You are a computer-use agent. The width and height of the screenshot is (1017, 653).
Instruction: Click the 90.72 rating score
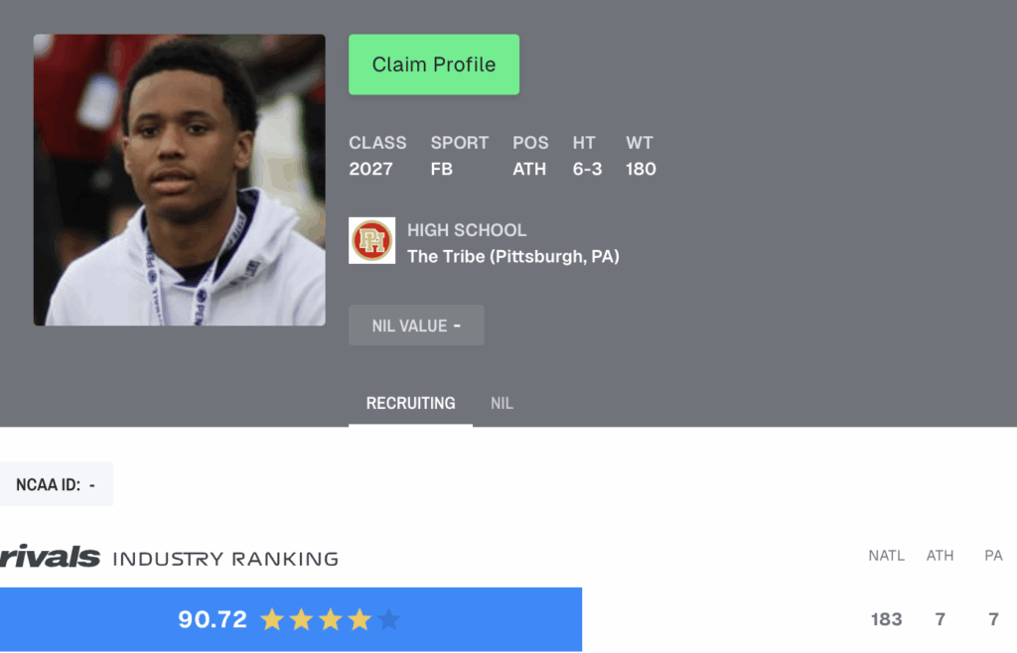pos(213,620)
